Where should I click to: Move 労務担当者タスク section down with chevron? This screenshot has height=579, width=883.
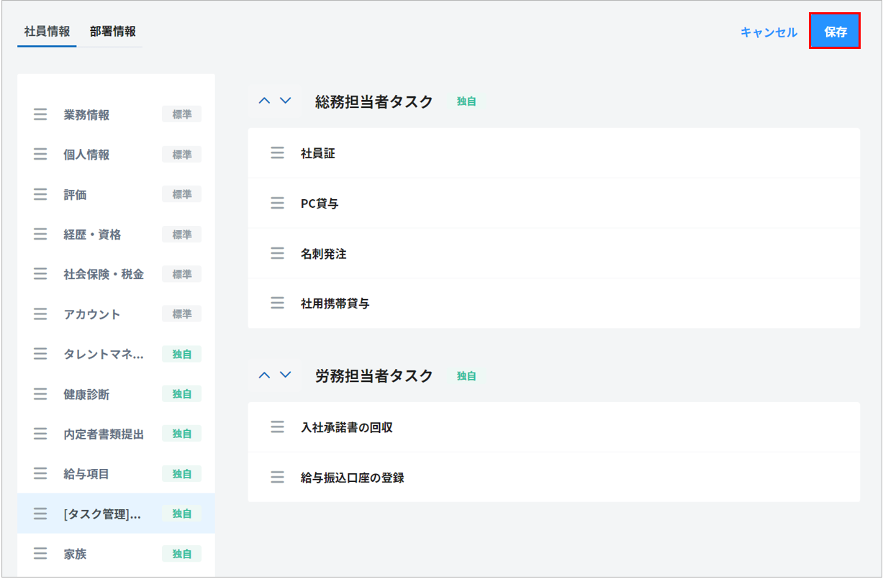[286, 375]
